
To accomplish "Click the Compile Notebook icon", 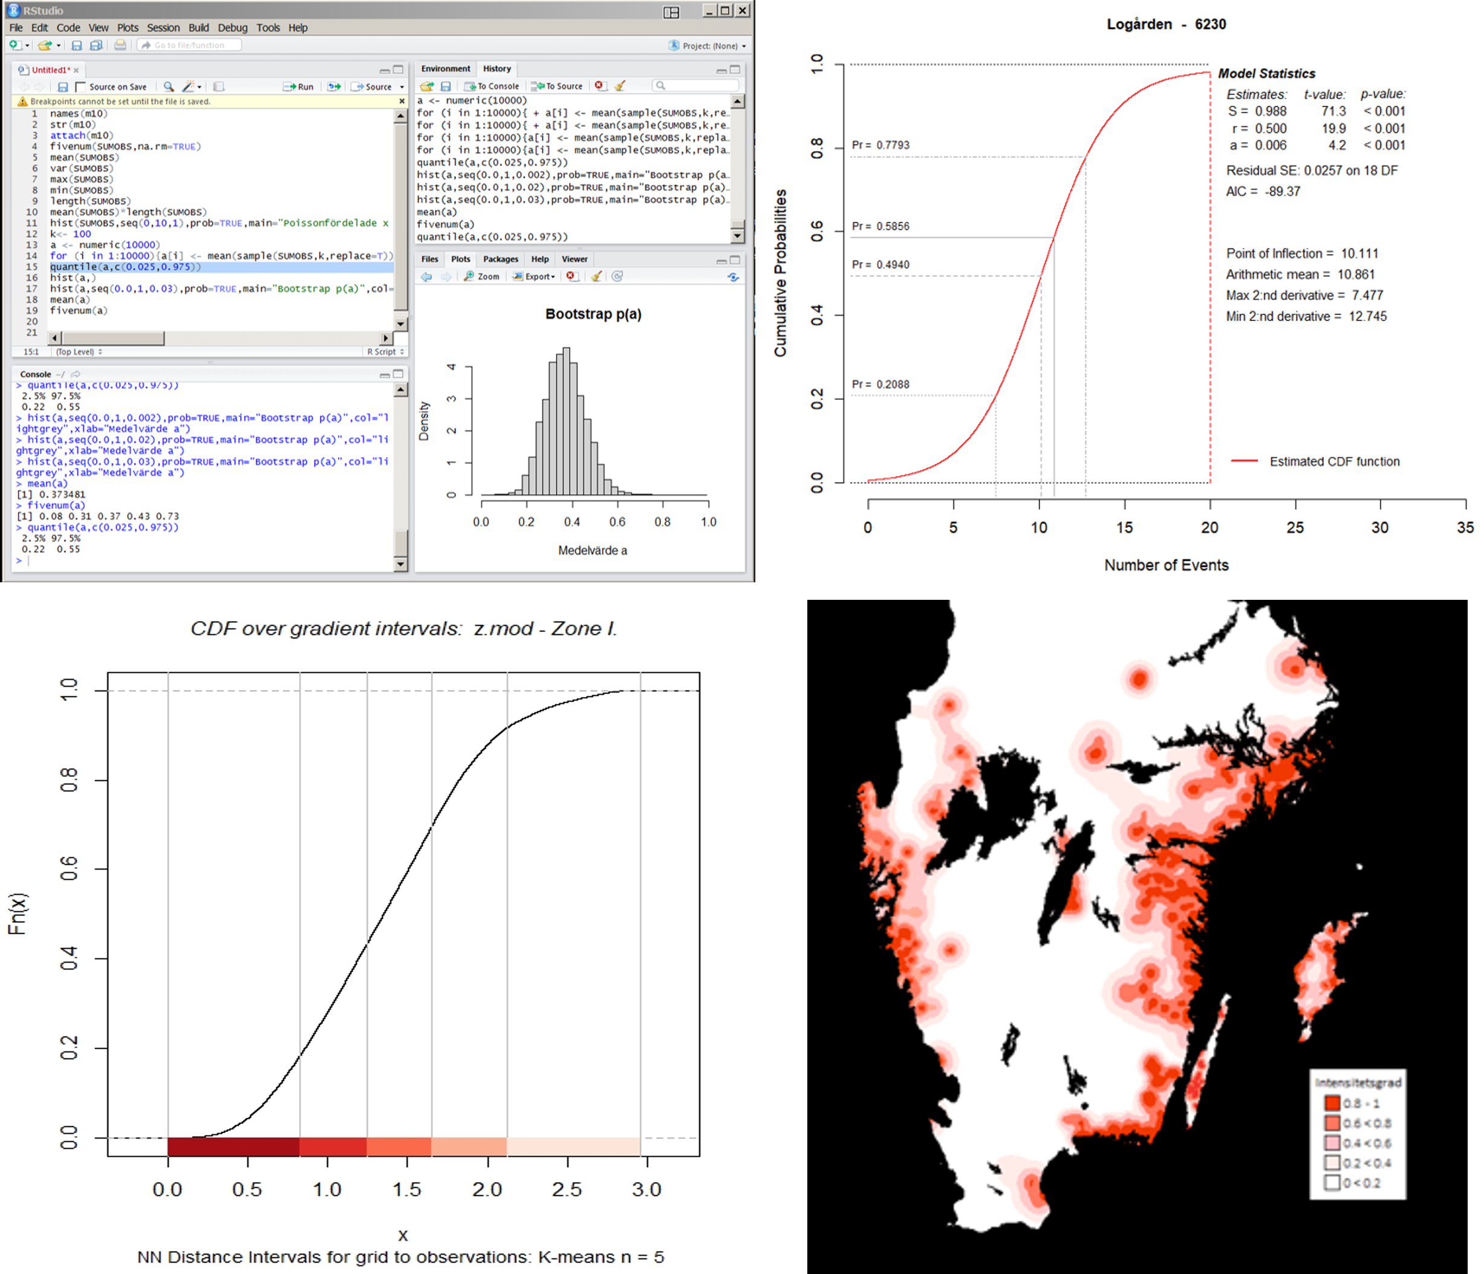I will coord(219,86).
